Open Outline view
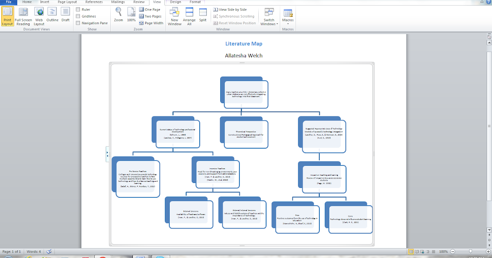This screenshot has width=492, height=258. click(52, 16)
